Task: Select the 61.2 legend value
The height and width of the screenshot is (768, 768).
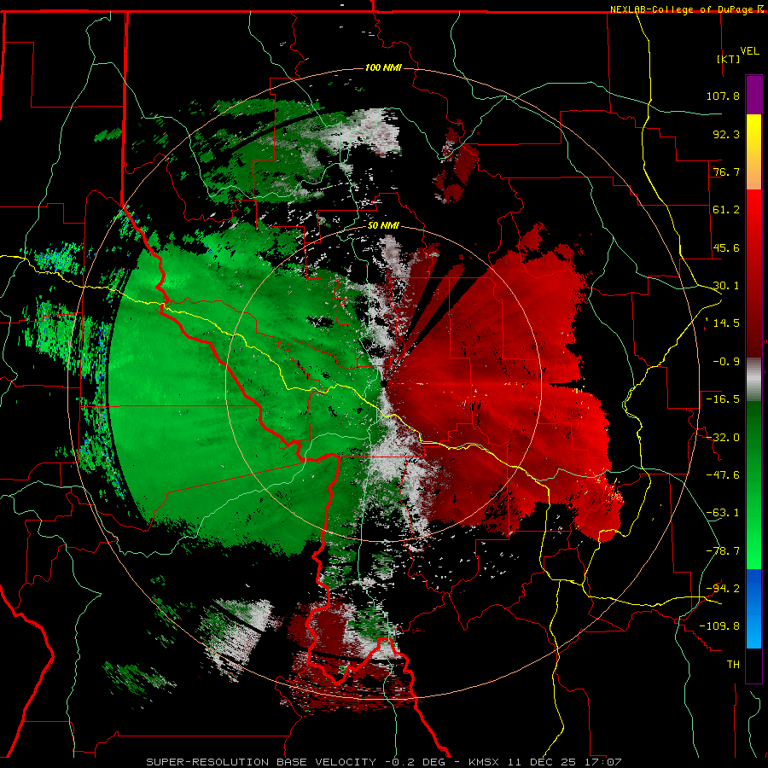Action: 726,210
